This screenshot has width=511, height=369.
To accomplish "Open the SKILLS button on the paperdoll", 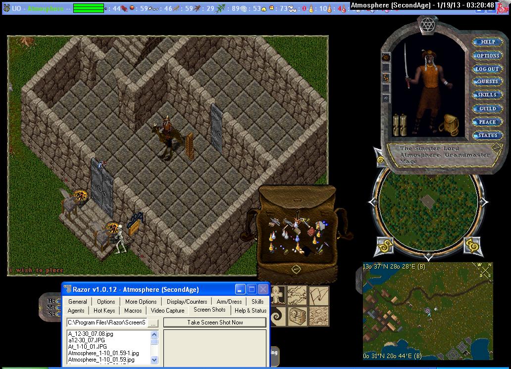I will [487, 95].
